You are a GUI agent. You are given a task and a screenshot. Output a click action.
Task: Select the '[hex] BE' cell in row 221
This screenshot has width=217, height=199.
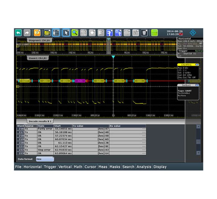click(x=91, y=146)
